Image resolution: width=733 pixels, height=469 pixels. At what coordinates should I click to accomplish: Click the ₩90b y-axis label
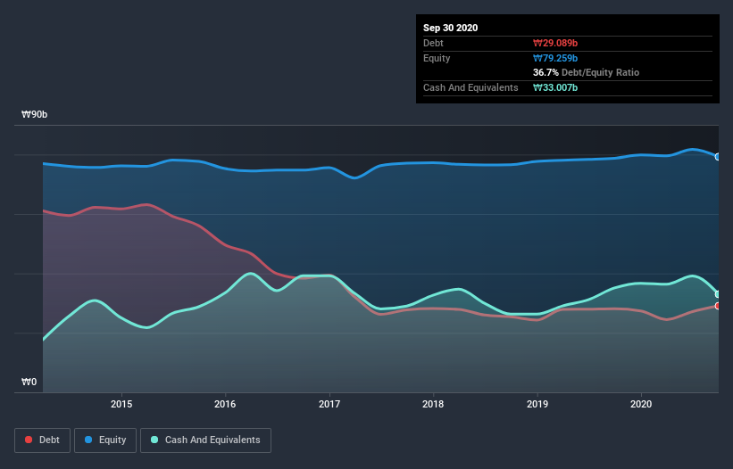coord(35,114)
